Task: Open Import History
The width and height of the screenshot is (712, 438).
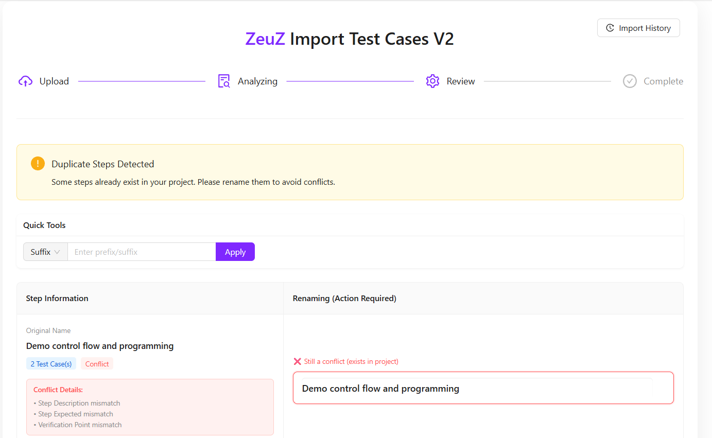Action: pyautogui.click(x=638, y=28)
